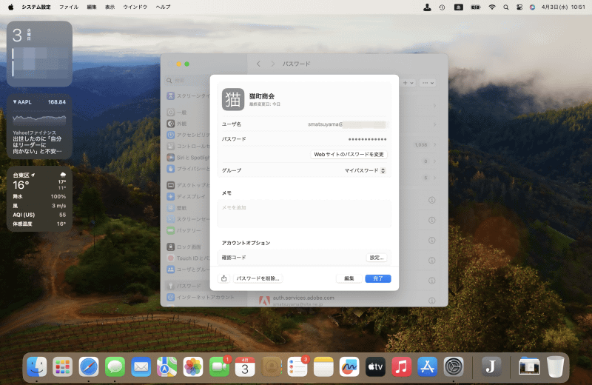Viewport: 592px width, 385px height.
Task: Open App Store from the Dock
Action: (428, 367)
